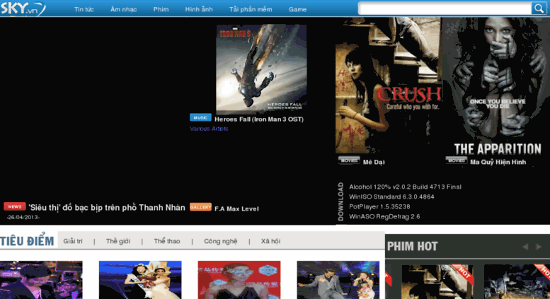Open second Phim Hot poster at right edge
Screen dimensions: 550x299
click(517, 282)
